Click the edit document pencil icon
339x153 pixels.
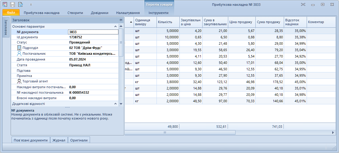coord(20,5)
